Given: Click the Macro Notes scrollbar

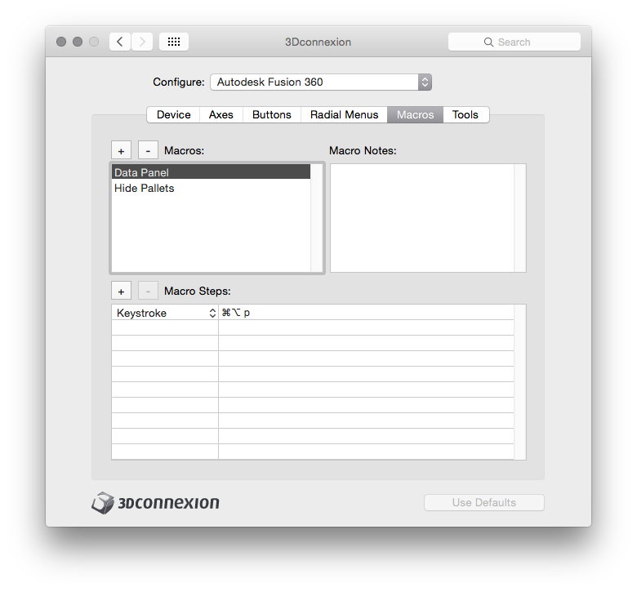Looking at the screenshot, I should [520, 218].
